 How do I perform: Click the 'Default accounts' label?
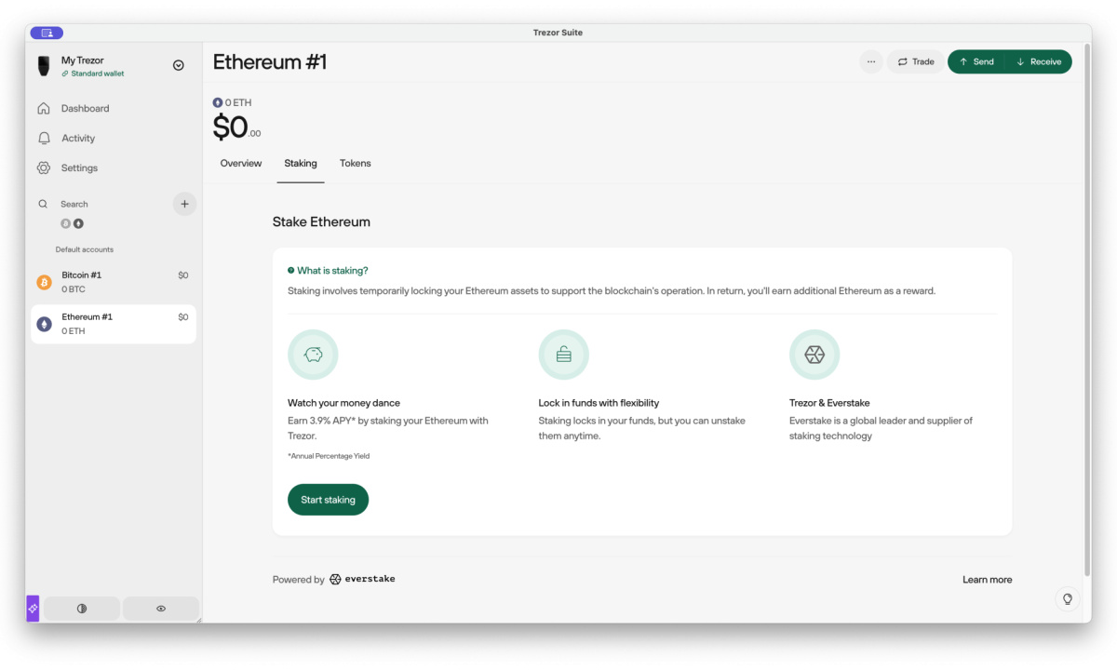pos(85,249)
